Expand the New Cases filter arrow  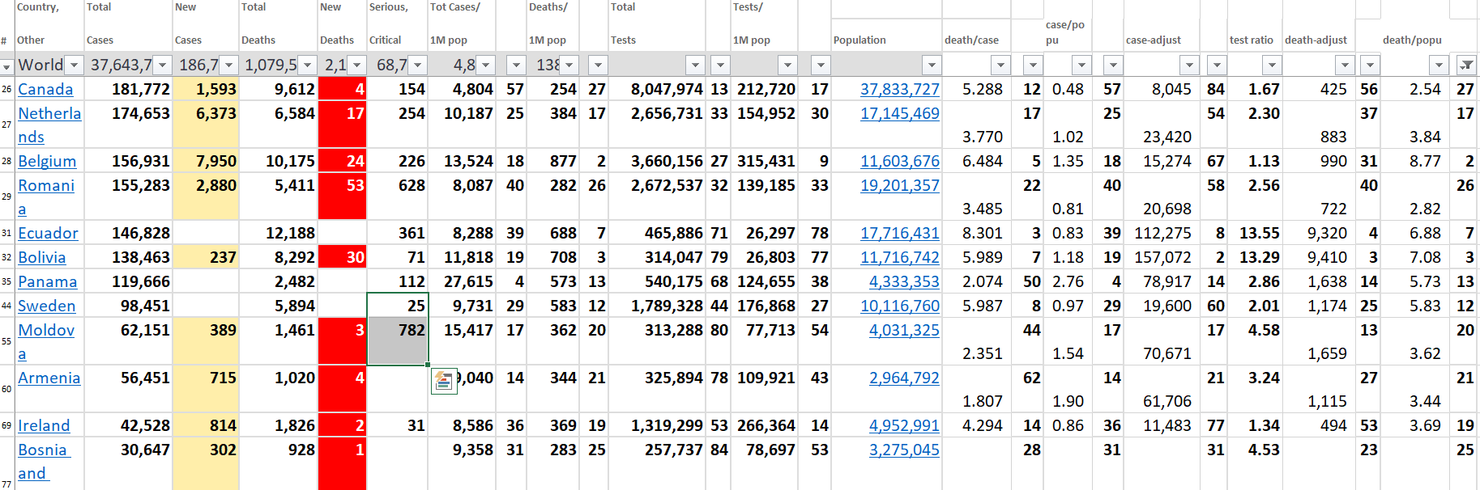[x=228, y=65]
